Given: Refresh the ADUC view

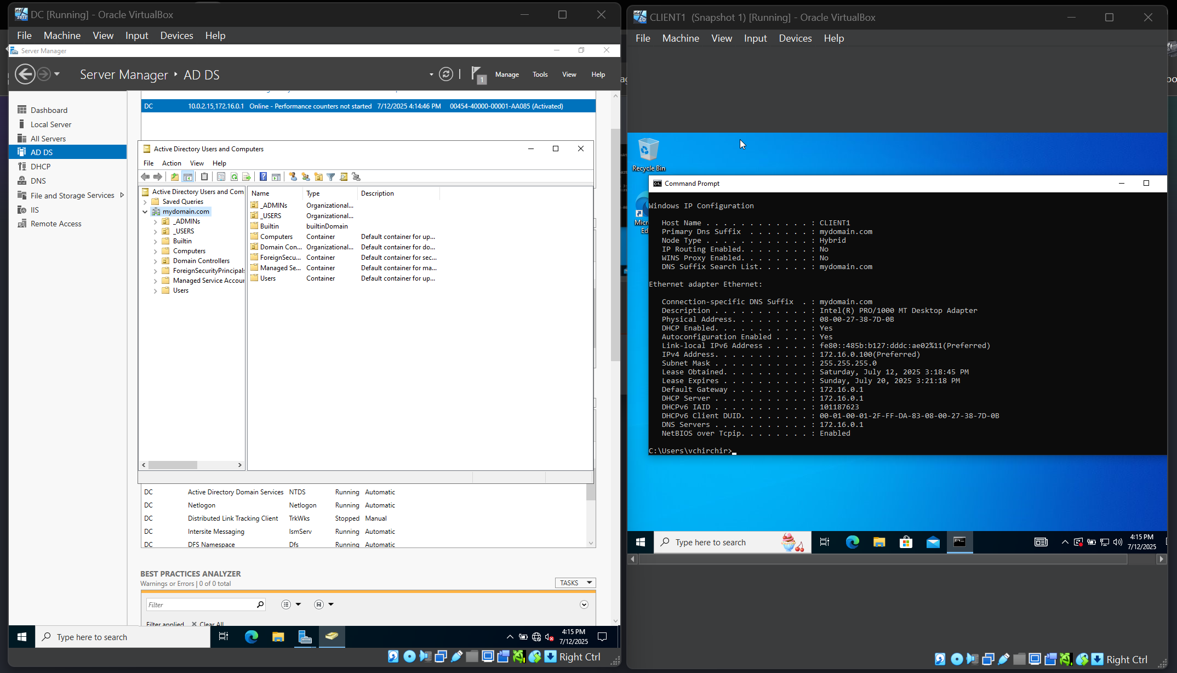Looking at the screenshot, I should (x=234, y=176).
